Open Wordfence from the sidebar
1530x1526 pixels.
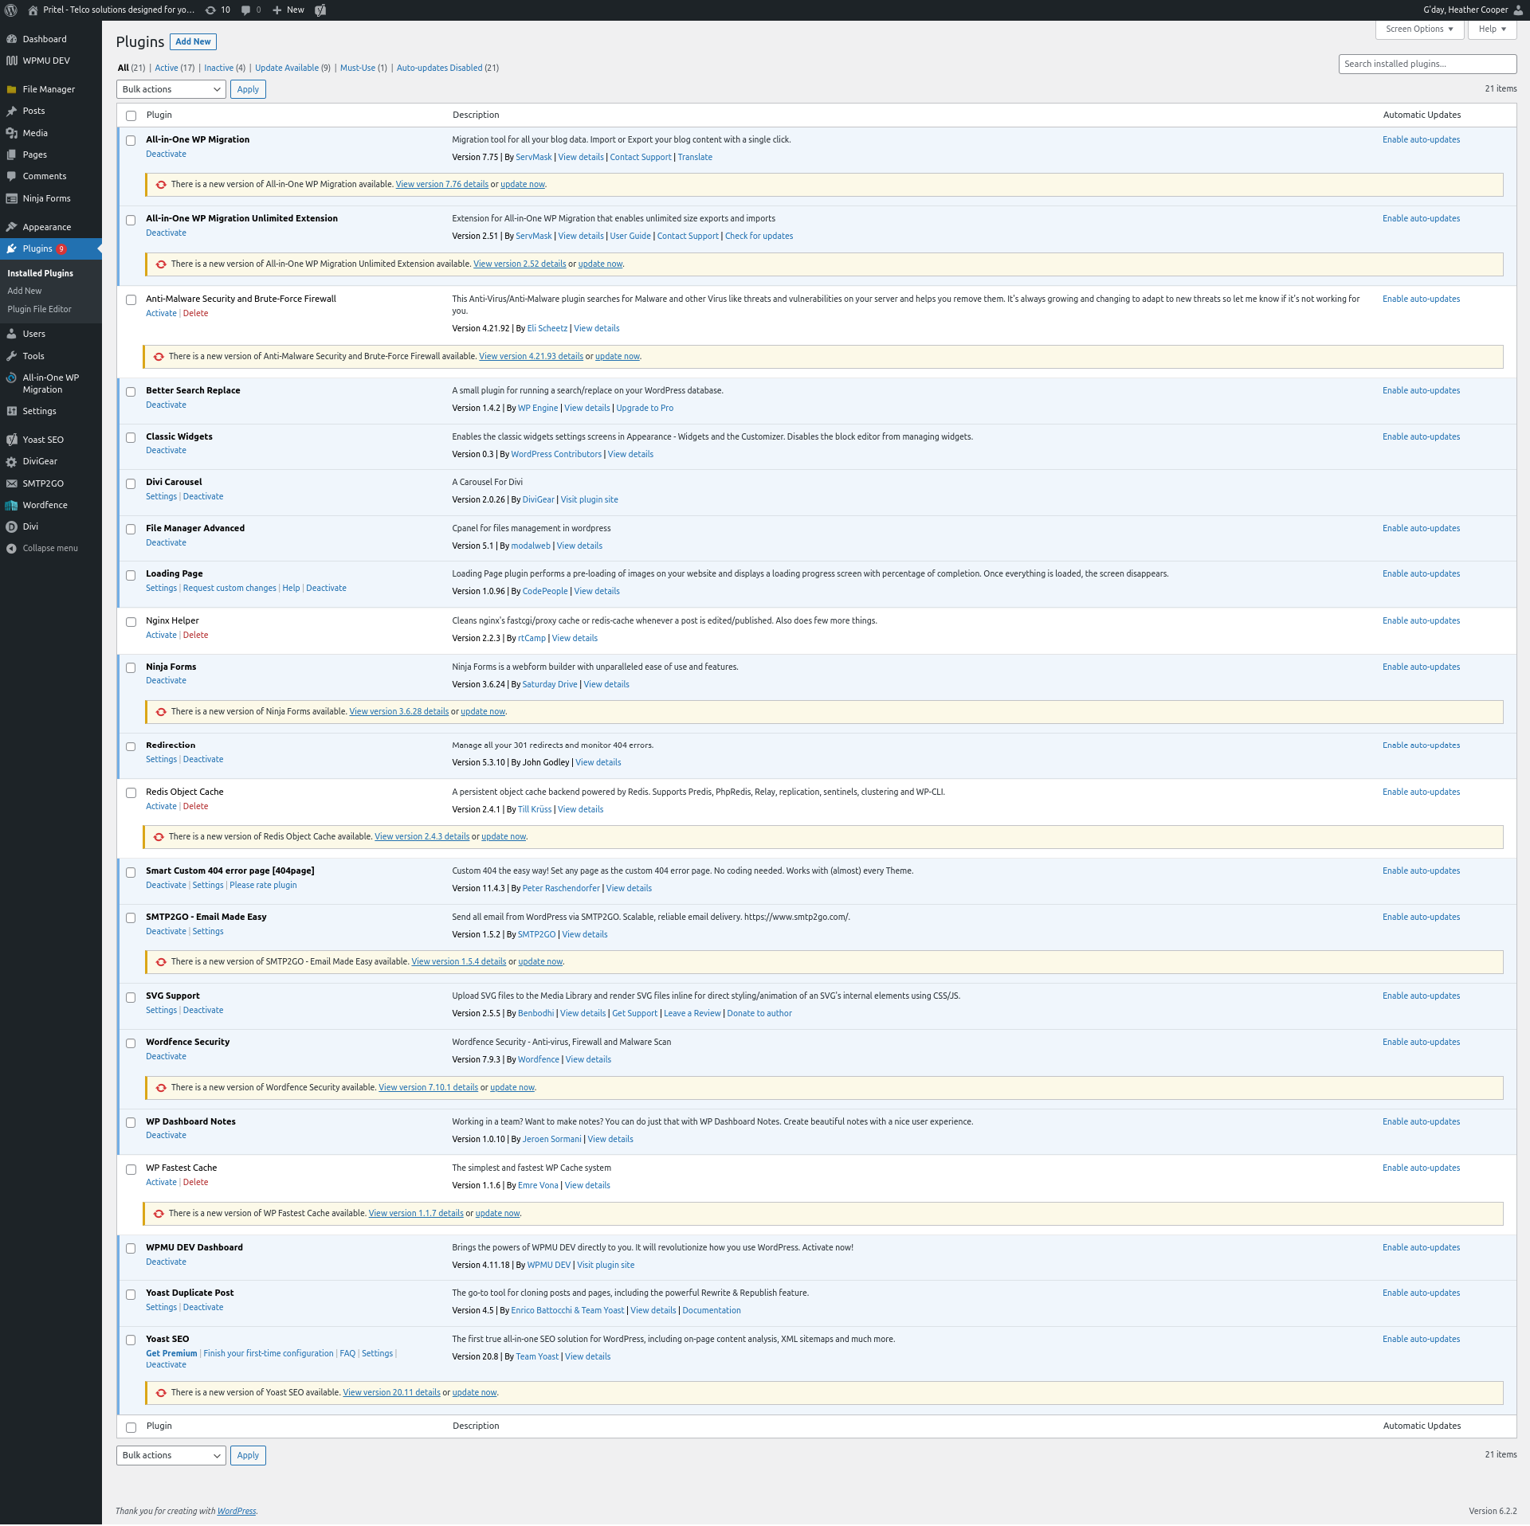pos(45,505)
